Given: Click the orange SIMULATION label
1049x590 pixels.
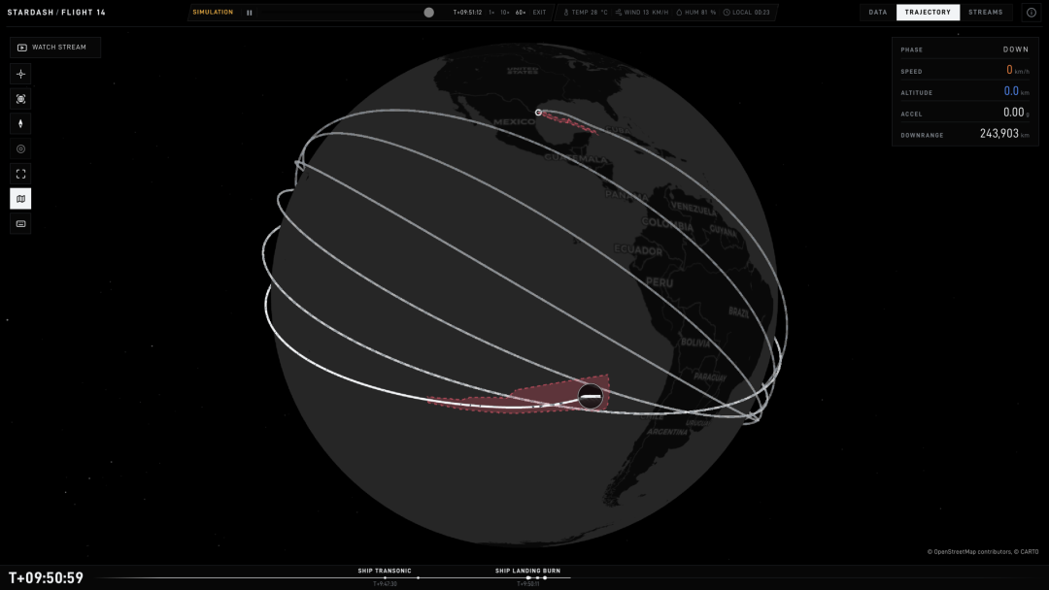Looking at the screenshot, I should [213, 13].
